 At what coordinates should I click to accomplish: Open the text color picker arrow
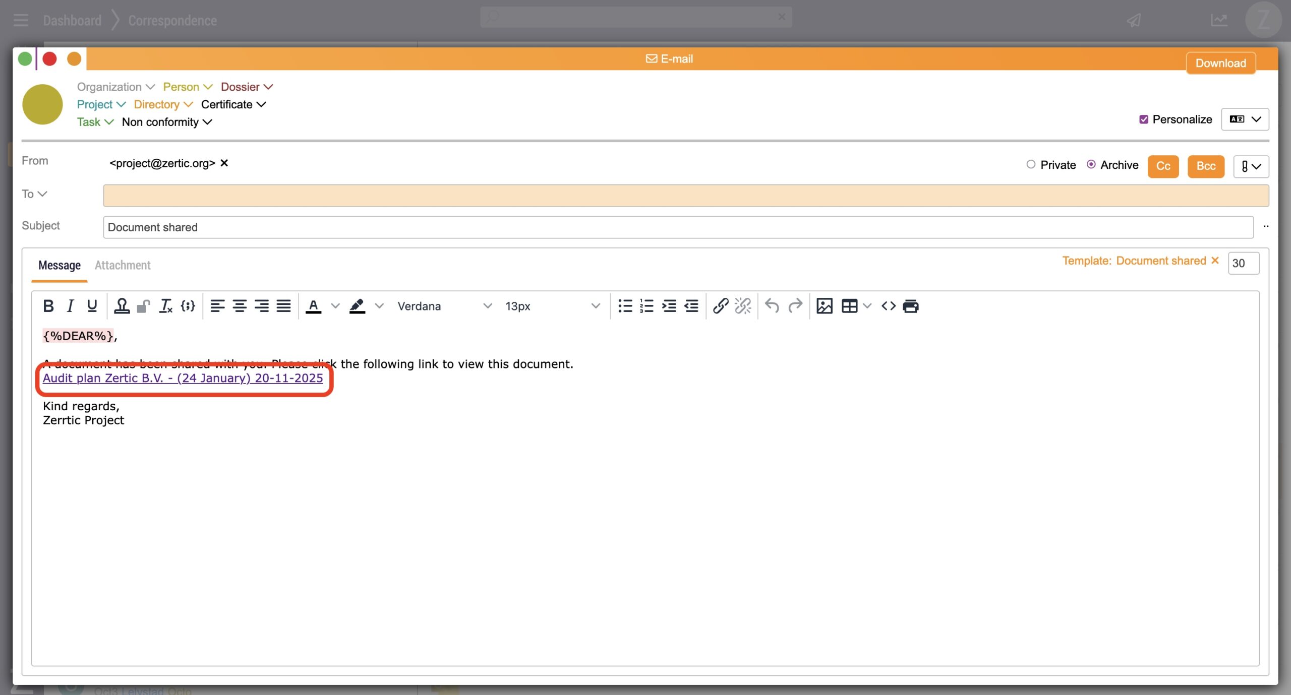pyautogui.click(x=335, y=306)
